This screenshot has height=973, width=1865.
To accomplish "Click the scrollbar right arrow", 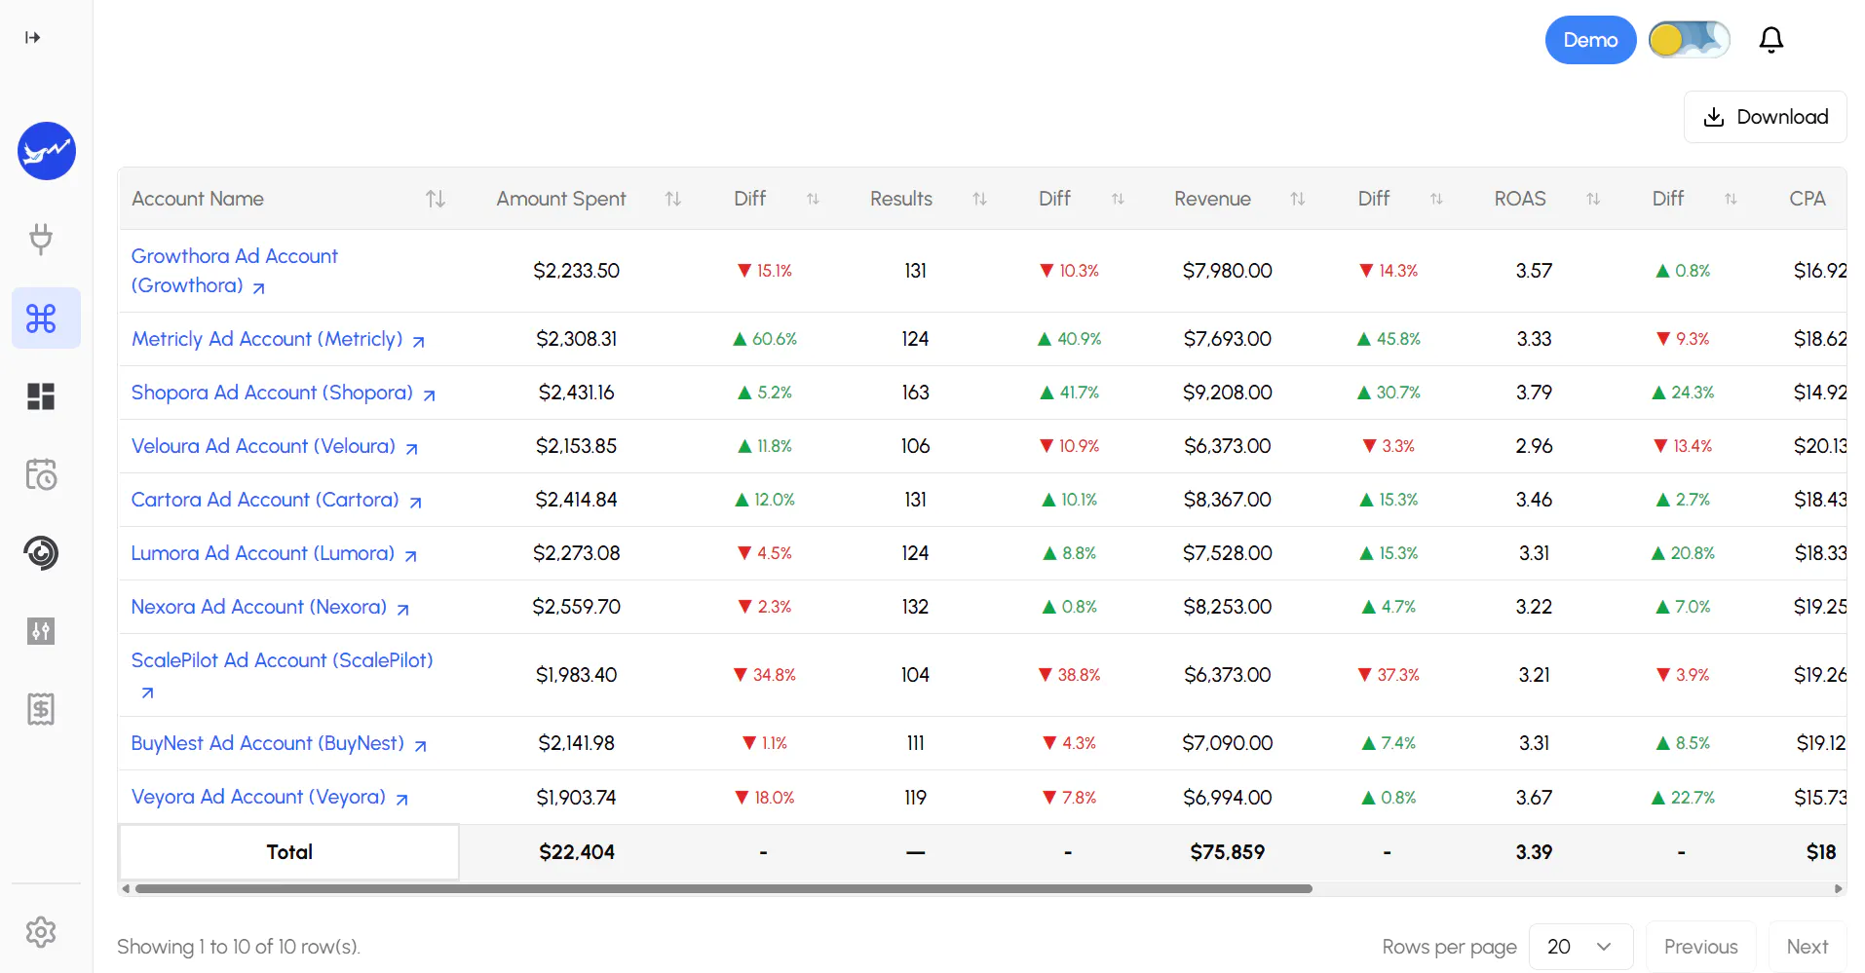I will 1839,888.
